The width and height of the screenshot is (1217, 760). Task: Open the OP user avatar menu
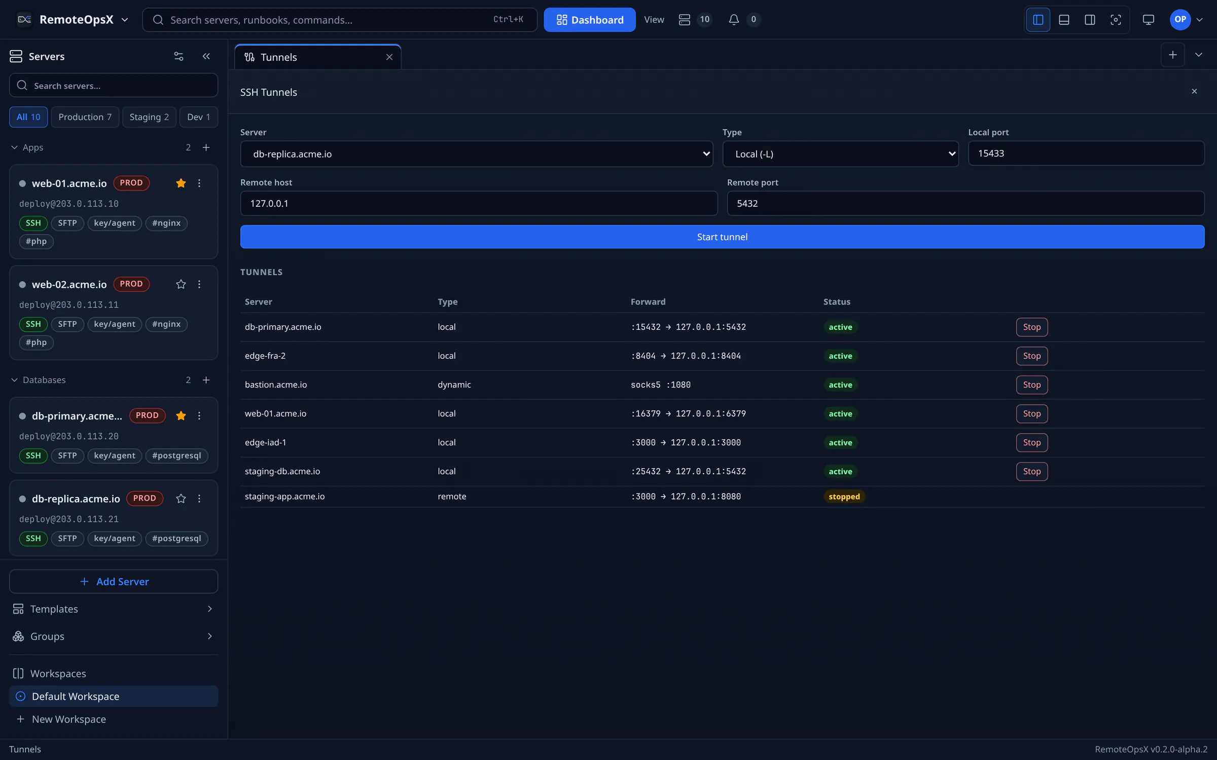point(1180,20)
